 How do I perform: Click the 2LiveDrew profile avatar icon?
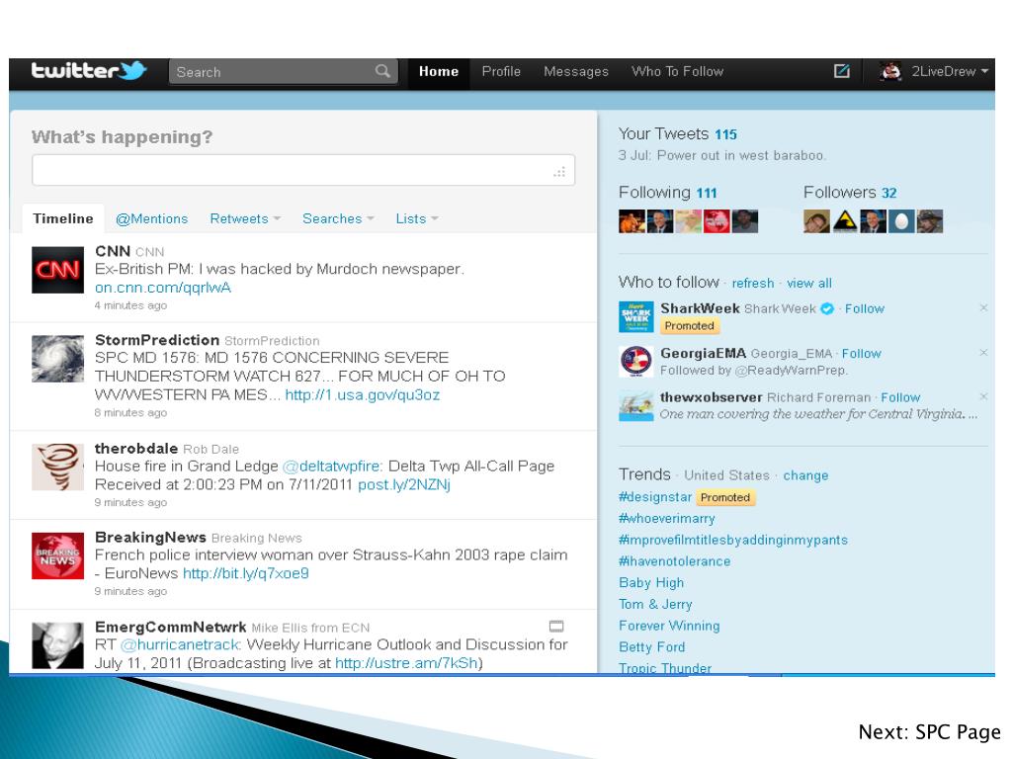[891, 71]
